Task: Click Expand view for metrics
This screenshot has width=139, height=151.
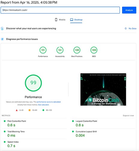Action: point(128,116)
